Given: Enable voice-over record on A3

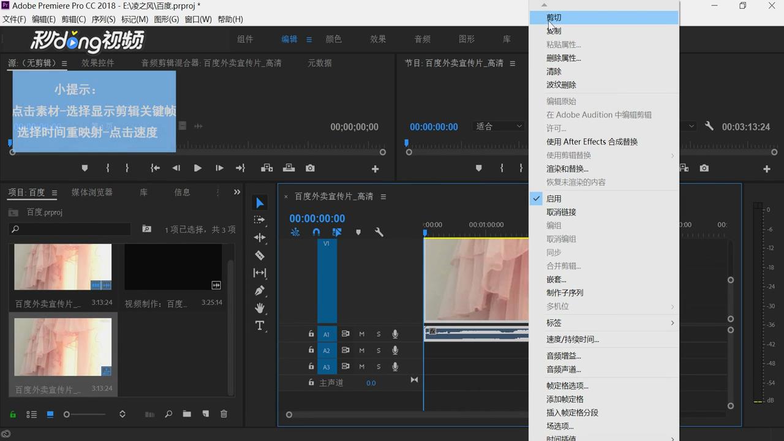Looking at the screenshot, I should 395,367.
